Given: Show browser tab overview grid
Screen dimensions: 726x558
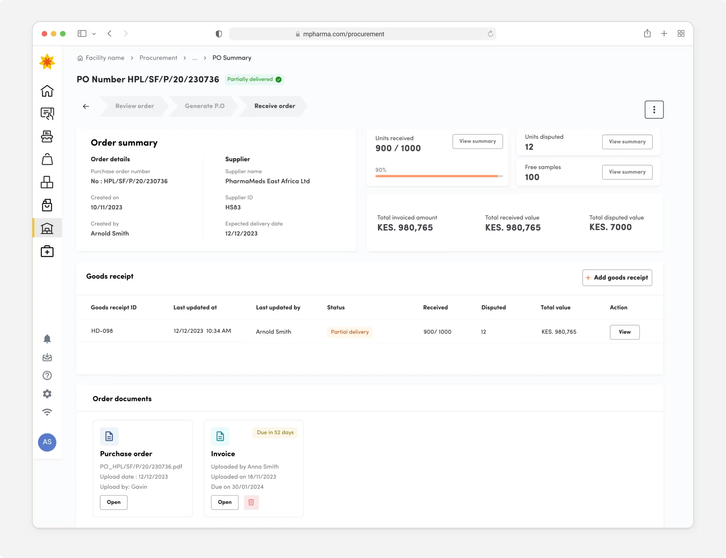Looking at the screenshot, I should 681,34.
